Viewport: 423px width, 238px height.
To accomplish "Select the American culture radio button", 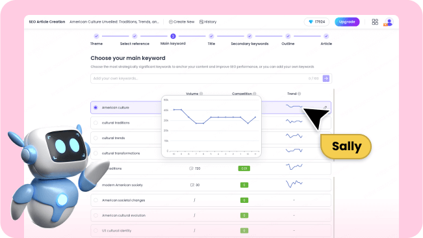I will (x=96, y=107).
